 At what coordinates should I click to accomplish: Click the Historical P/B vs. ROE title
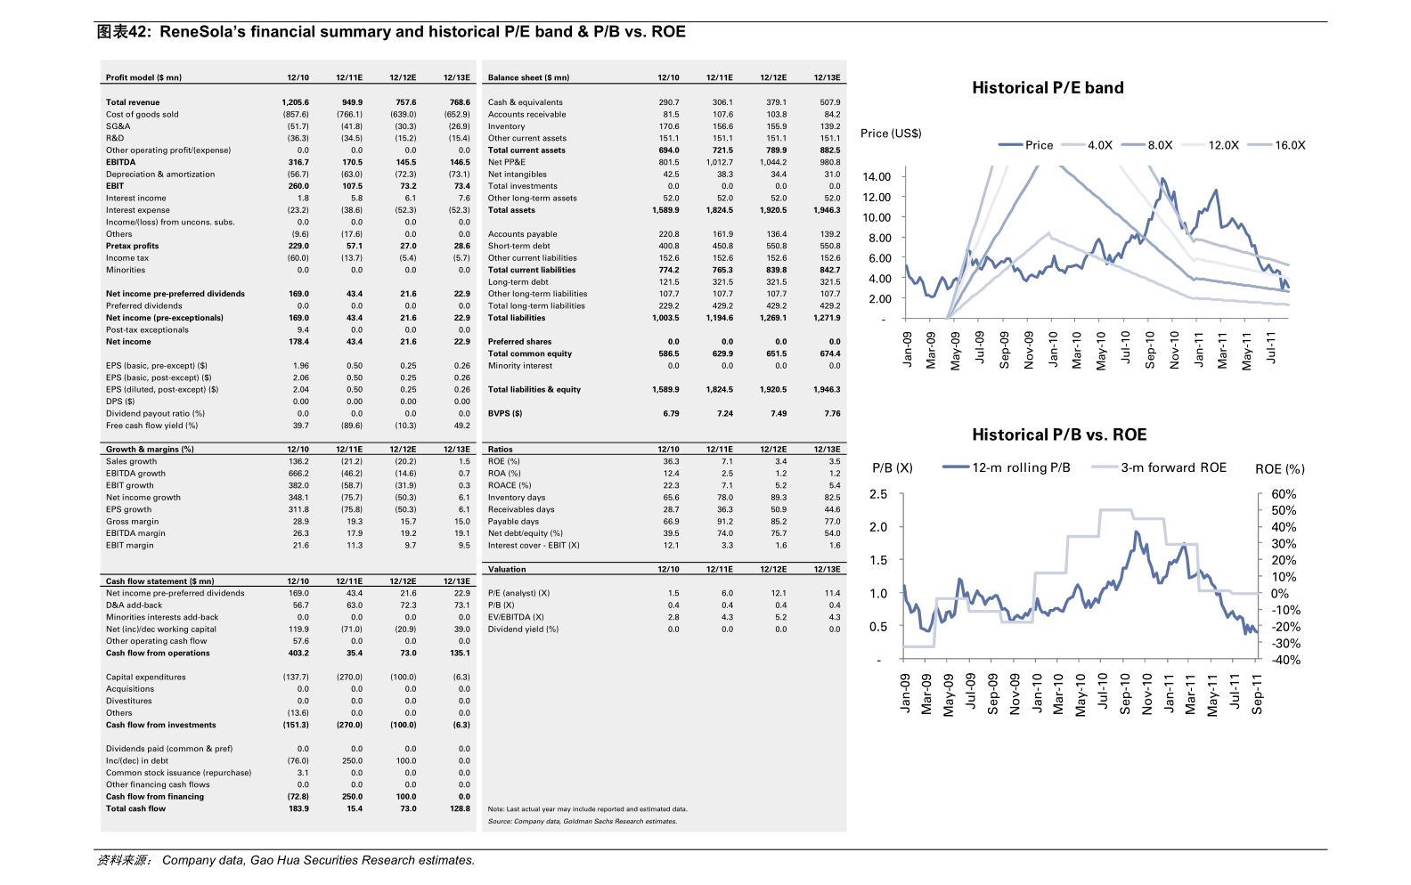point(1059,434)
